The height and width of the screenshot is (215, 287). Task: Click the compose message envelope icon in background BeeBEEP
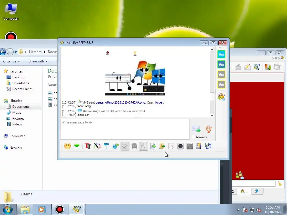pyautogui.click(x=247, y=67)
